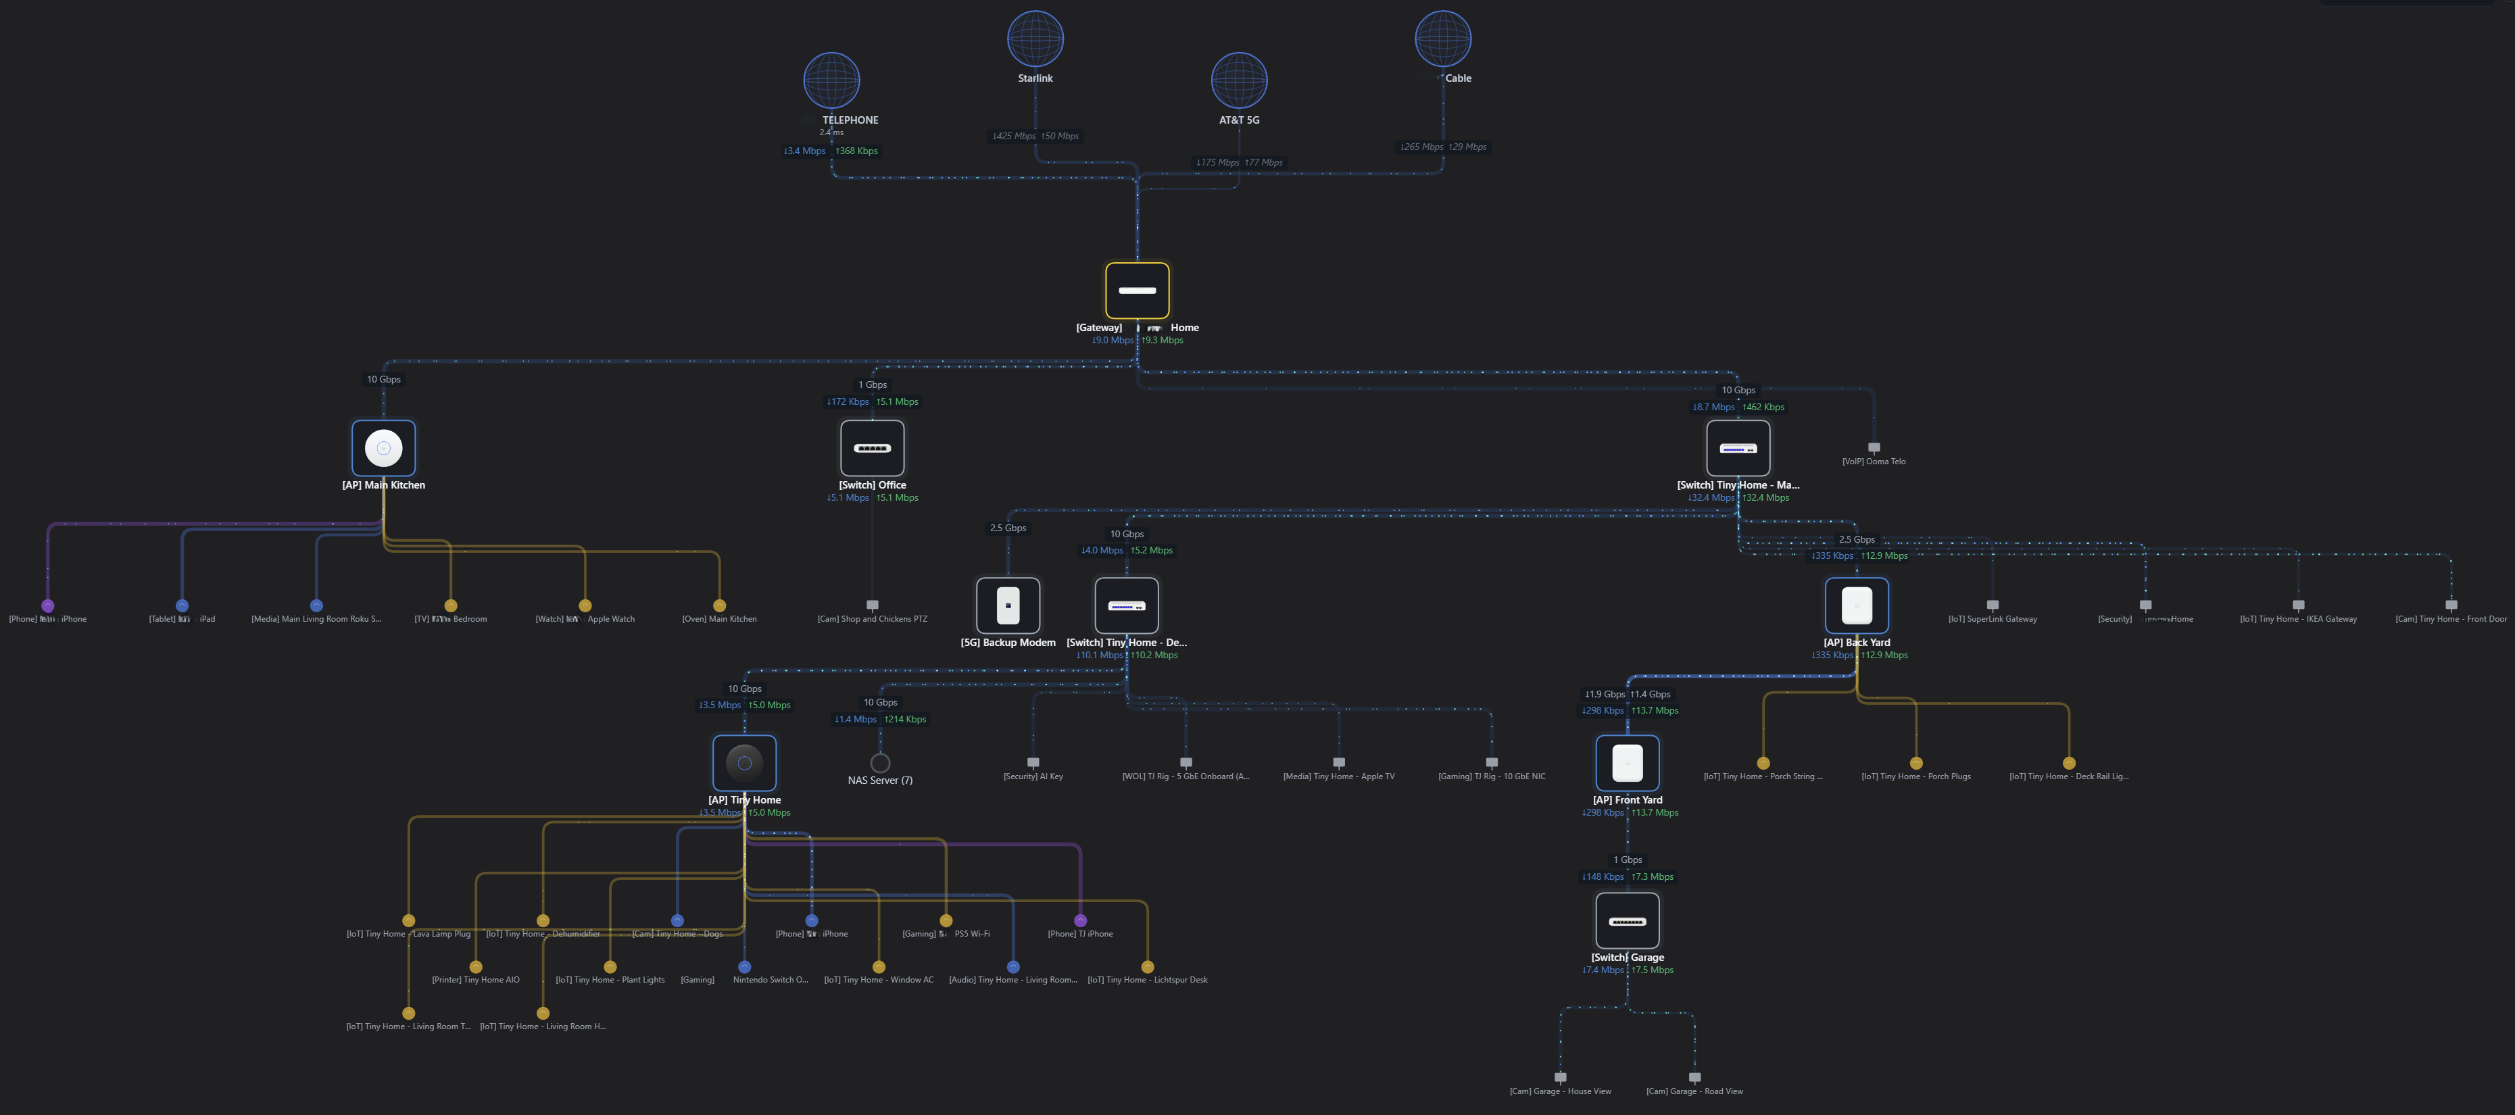The height and width of the screenshot is (1115, 2515).
Task: Click the IoT Tiny Home - Window AC dot
Action: click(x=879, y=966)
